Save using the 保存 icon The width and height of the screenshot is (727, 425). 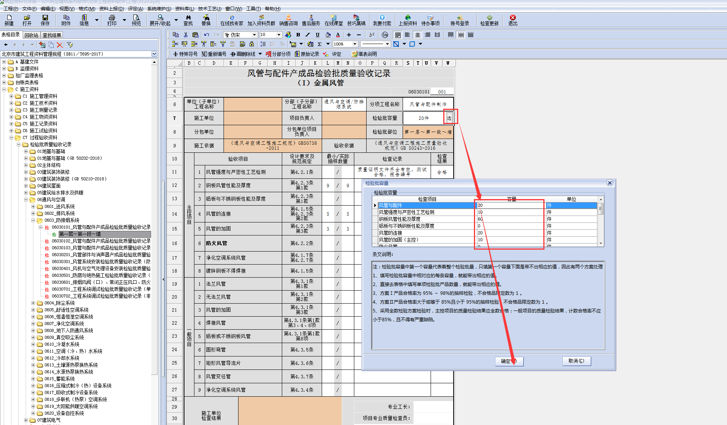tap(45, 20)
